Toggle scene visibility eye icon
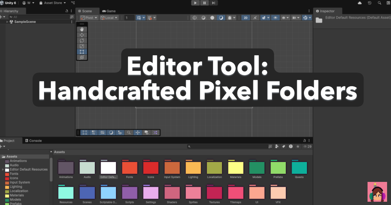Image resolution: width=391 pixels, height=205 pixels. tap(275, 18)
